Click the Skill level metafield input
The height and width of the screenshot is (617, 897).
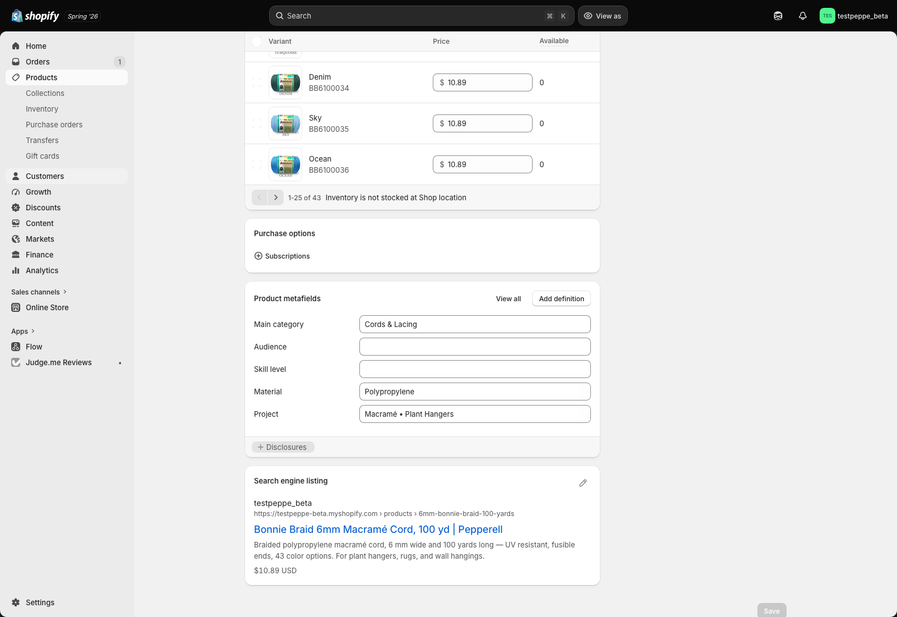point(475,369)
